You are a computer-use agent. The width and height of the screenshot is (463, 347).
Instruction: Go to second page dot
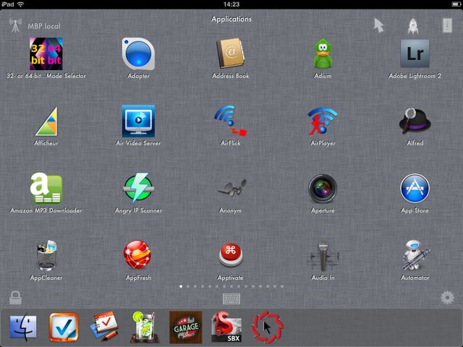click(188, 286)
